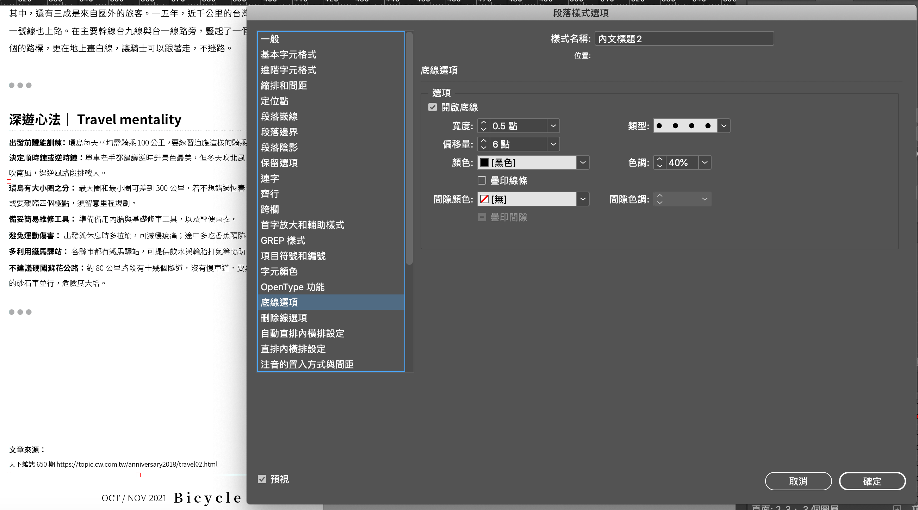Viewport: 918px width, 510px height.
Task: Open the width value dropdown
Action: 553,126
